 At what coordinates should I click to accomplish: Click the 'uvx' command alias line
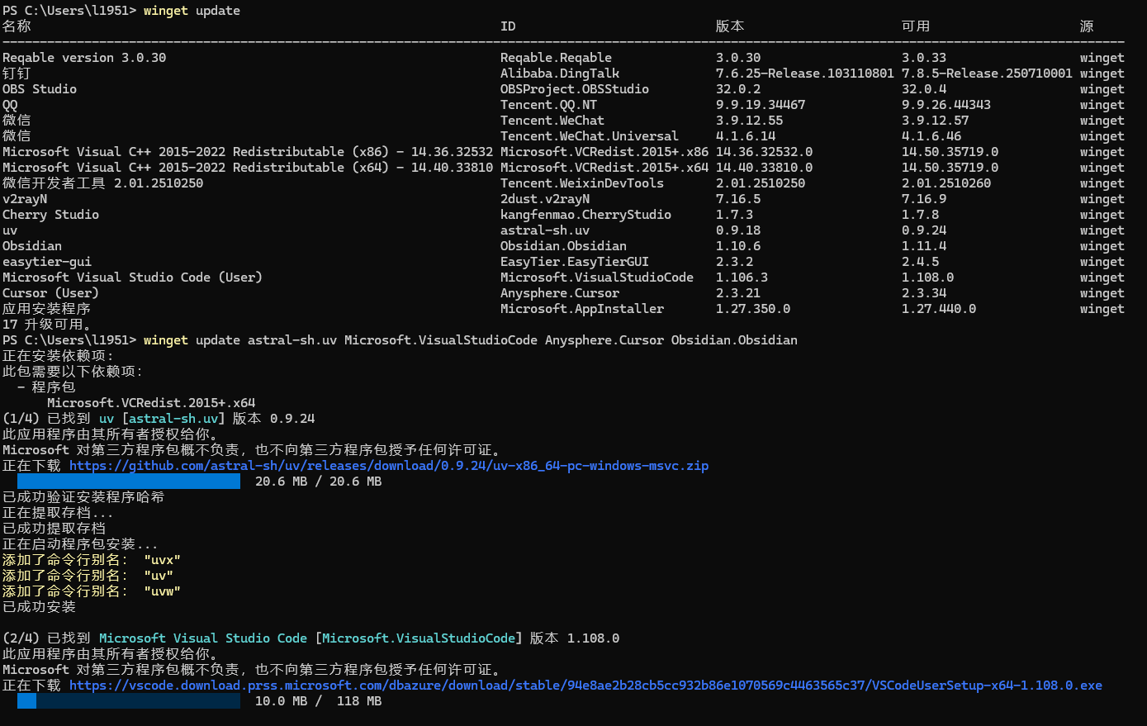92,560
